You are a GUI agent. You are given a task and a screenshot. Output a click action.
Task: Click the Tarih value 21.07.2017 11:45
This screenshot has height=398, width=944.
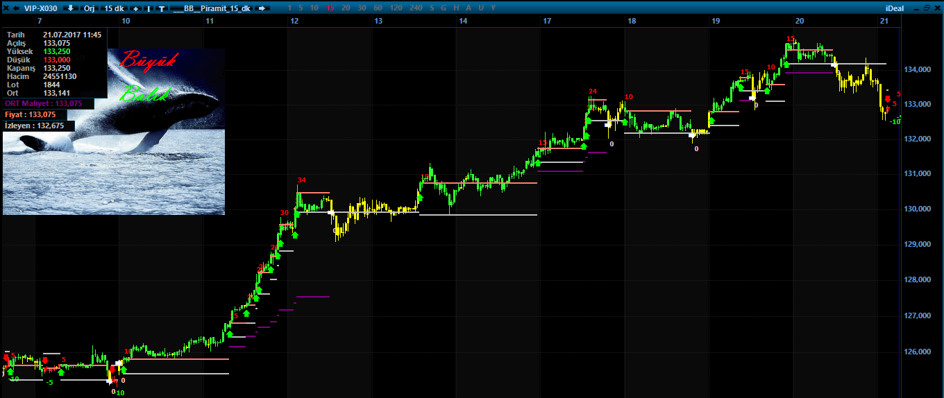pyautogui.click(x=72, y=34)
